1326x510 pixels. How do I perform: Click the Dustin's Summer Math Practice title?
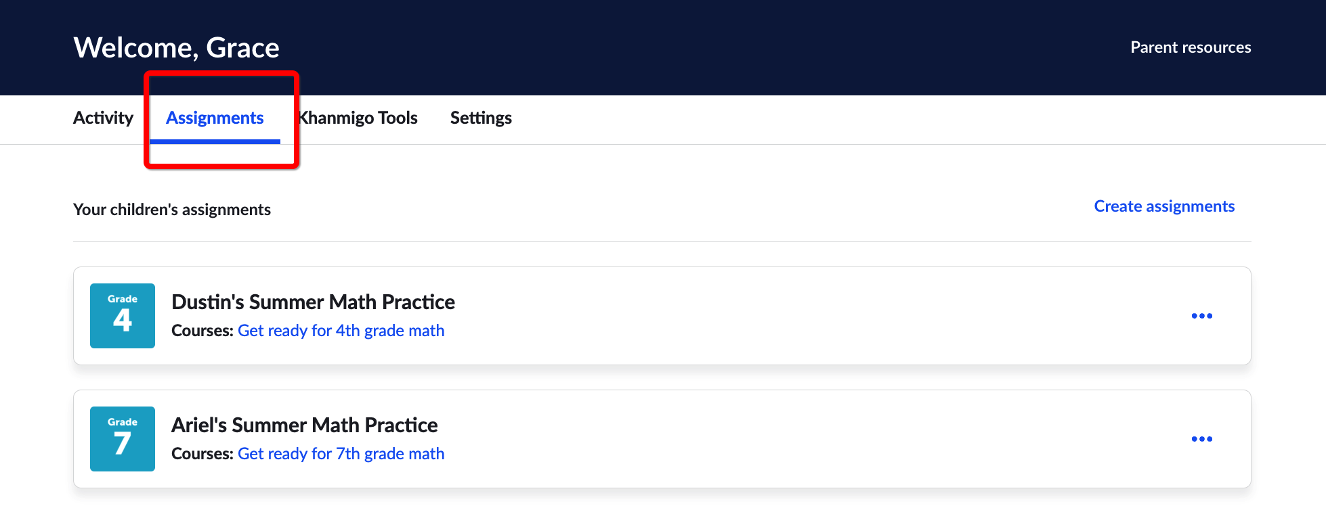[x=313, y=302]
